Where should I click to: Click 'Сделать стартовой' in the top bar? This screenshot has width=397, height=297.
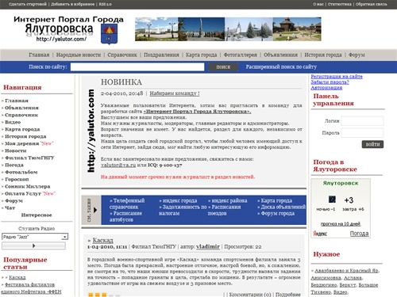pos(28,4)
